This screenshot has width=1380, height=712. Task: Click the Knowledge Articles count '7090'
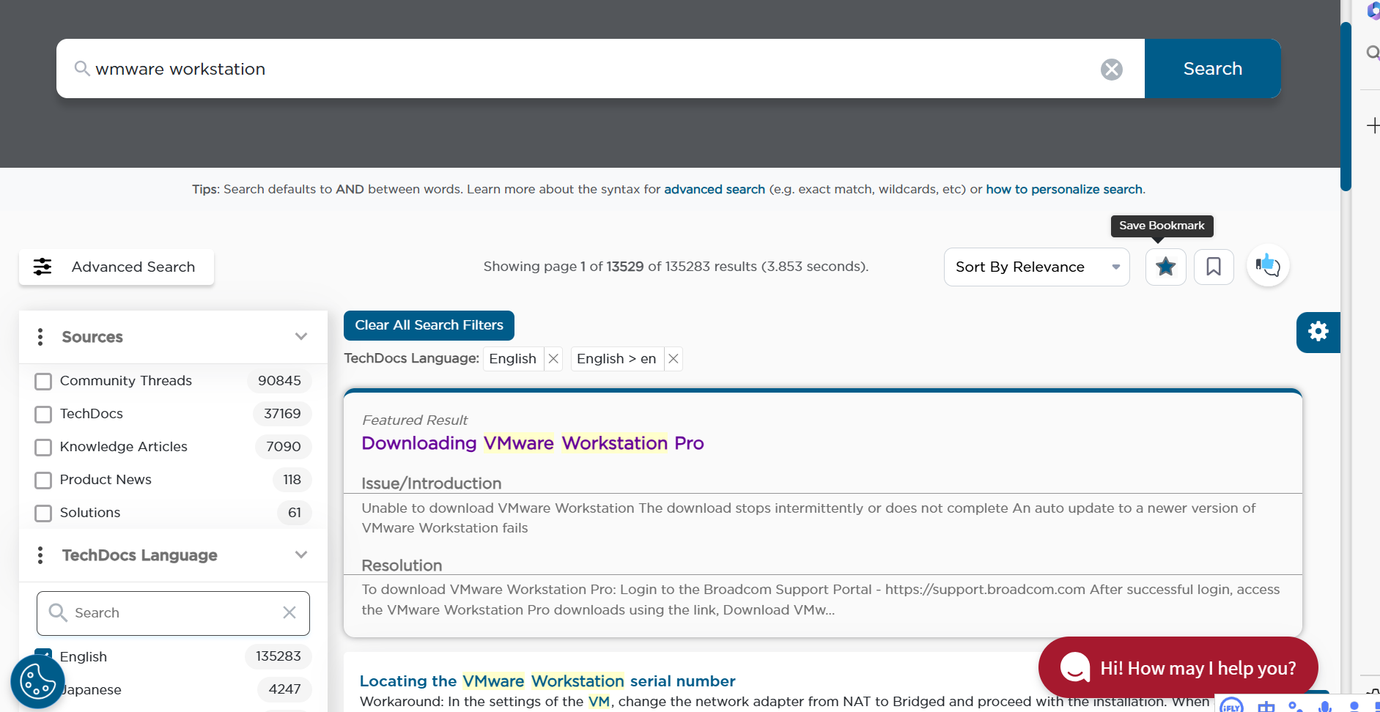284,447
